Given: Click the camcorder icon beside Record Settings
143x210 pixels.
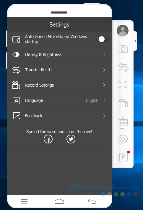Looking at the screenshot, I should [x=16, y=85].
